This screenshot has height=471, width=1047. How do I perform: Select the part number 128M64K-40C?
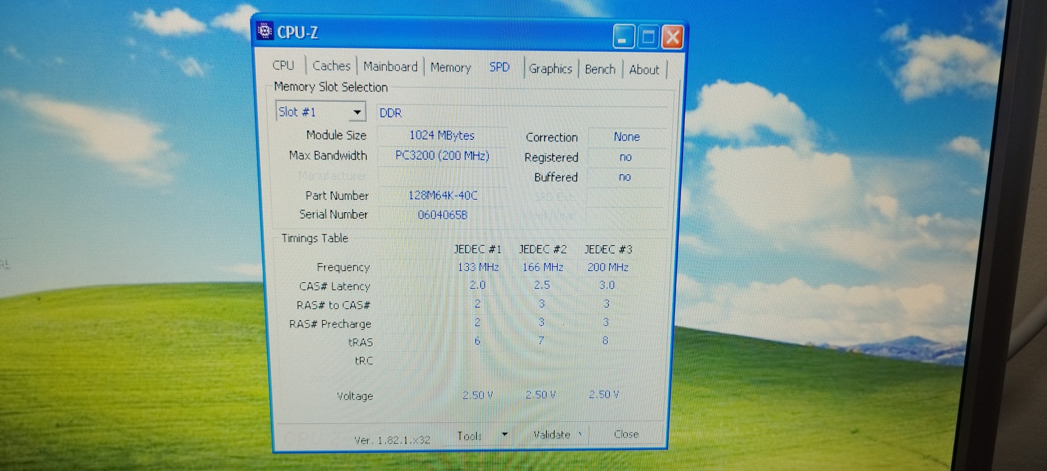(x=443, y=195)
